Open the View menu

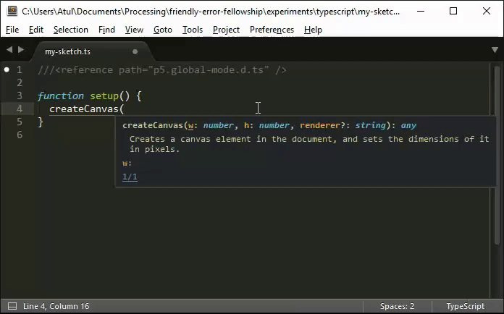pyautogui.click(x=134, y=30)
